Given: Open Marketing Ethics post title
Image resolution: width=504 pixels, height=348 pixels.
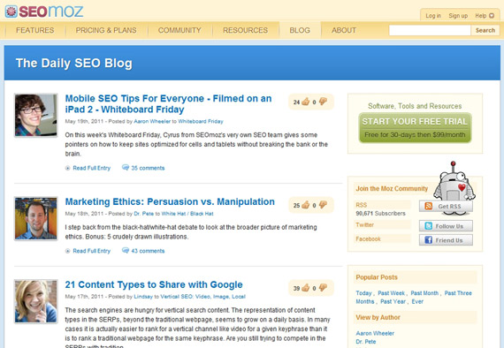Looking at the screenshot, I should click(x=170, y=201).
